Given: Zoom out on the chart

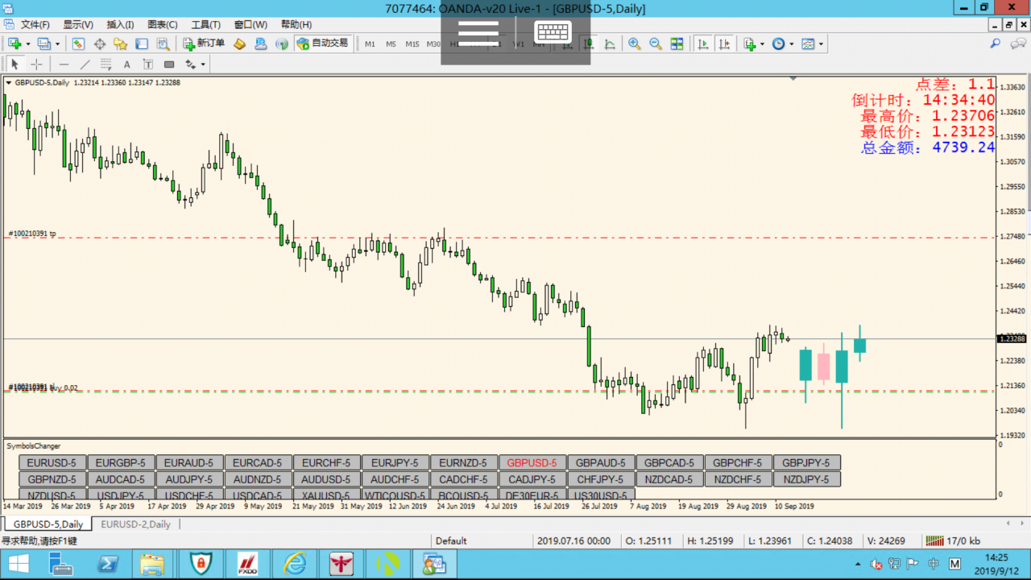Looking at the screenshot, I should tap(656, 43).
